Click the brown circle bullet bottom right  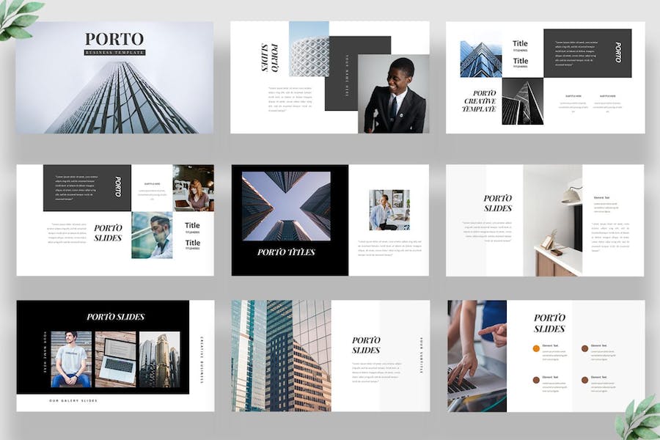point(584,380)
